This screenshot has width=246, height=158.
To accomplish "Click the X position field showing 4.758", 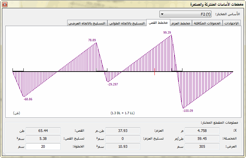I will (x=202, y=131).
